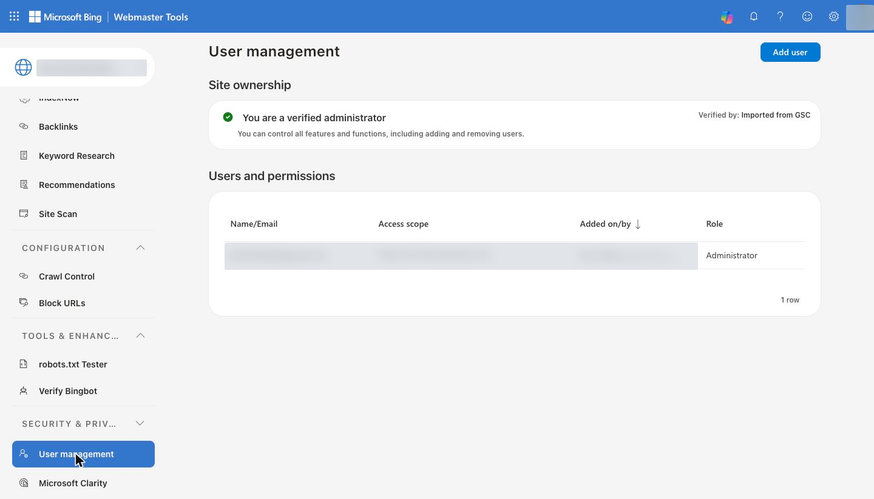Open the Settings gear
The image size is (874, 499).
pos(834,17)
